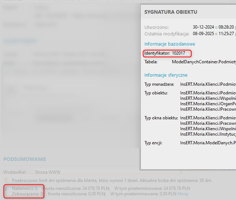Click the Utworzono date 30-12-2024
The image size is (236, 200).
pos(203,27)
